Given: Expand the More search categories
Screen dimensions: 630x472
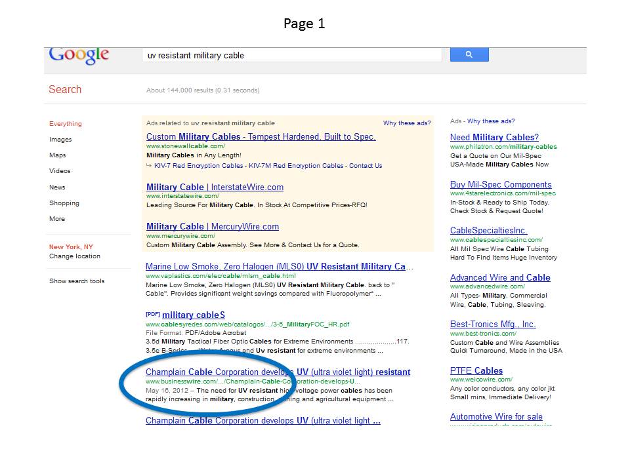Looking at the screenshot, I should pyautogui.click(x=57, y=219).
